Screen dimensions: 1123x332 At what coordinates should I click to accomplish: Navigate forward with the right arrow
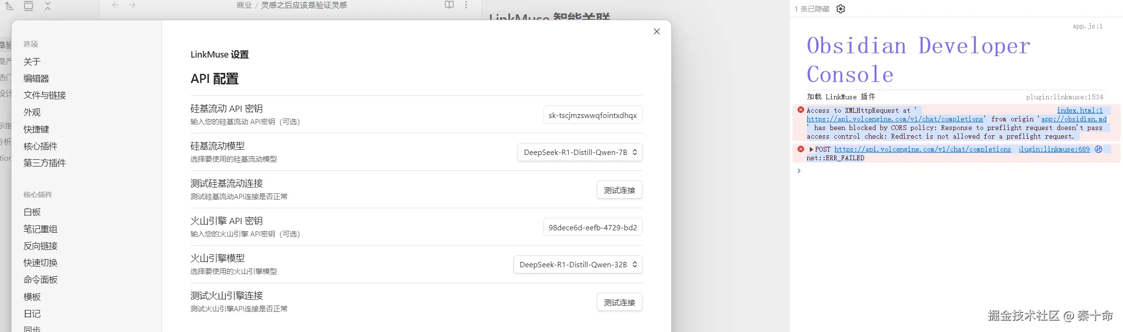(132, 5)
